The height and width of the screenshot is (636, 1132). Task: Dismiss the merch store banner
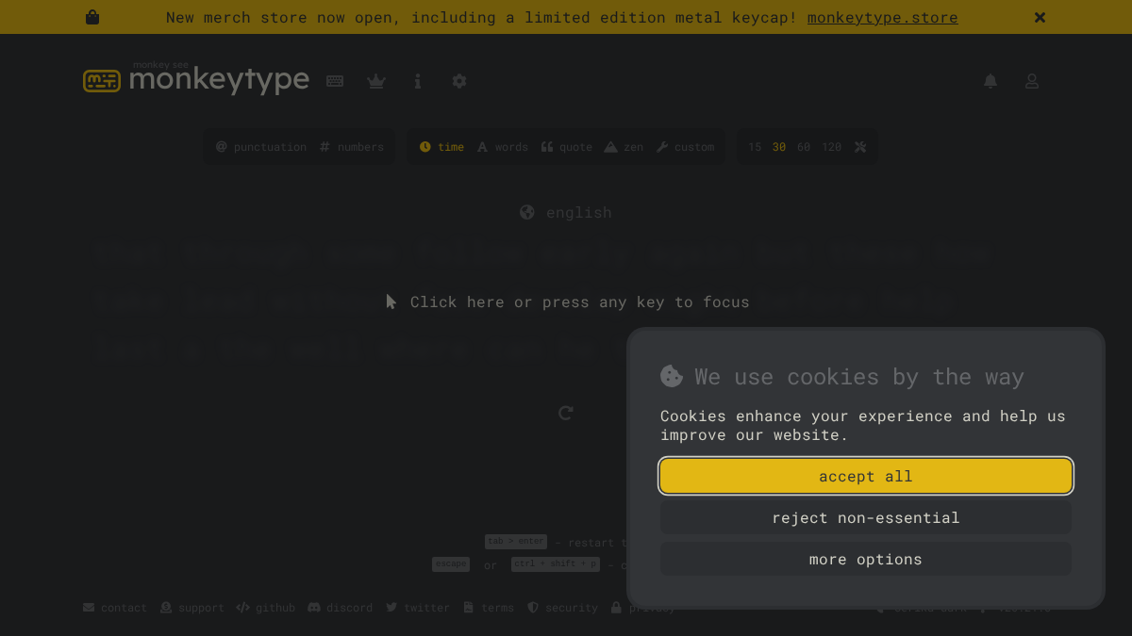(1040, 17)
